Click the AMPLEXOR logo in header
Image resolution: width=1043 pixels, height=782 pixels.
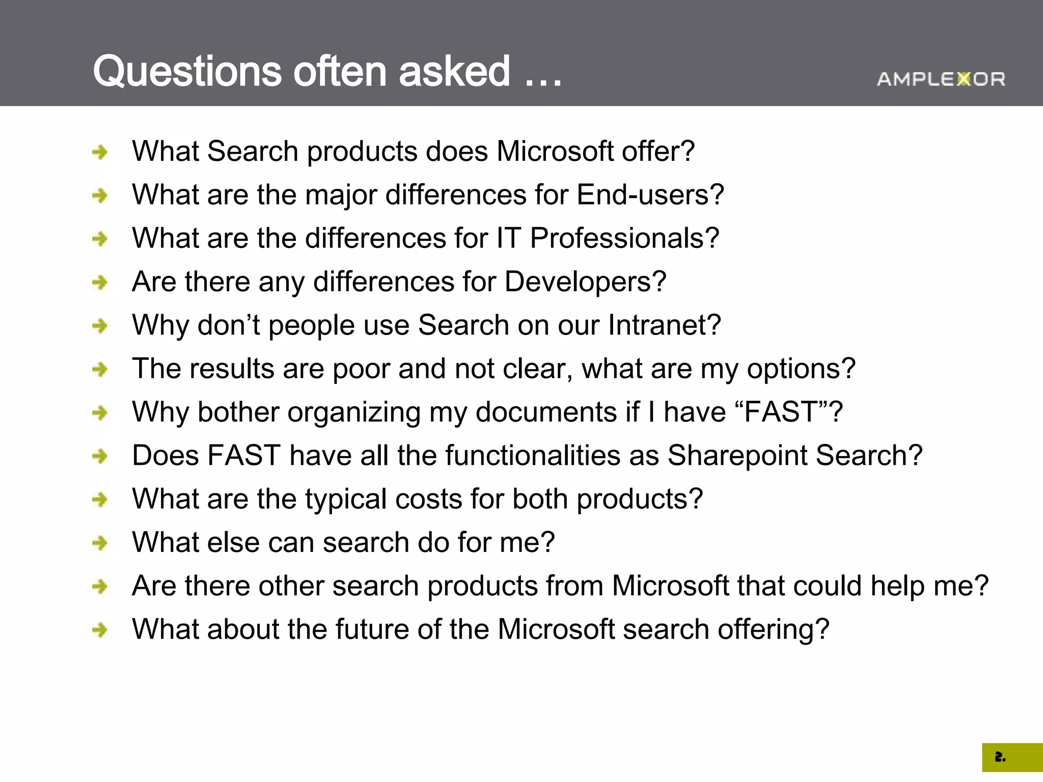pyautogui.click(x=941, y=79)
